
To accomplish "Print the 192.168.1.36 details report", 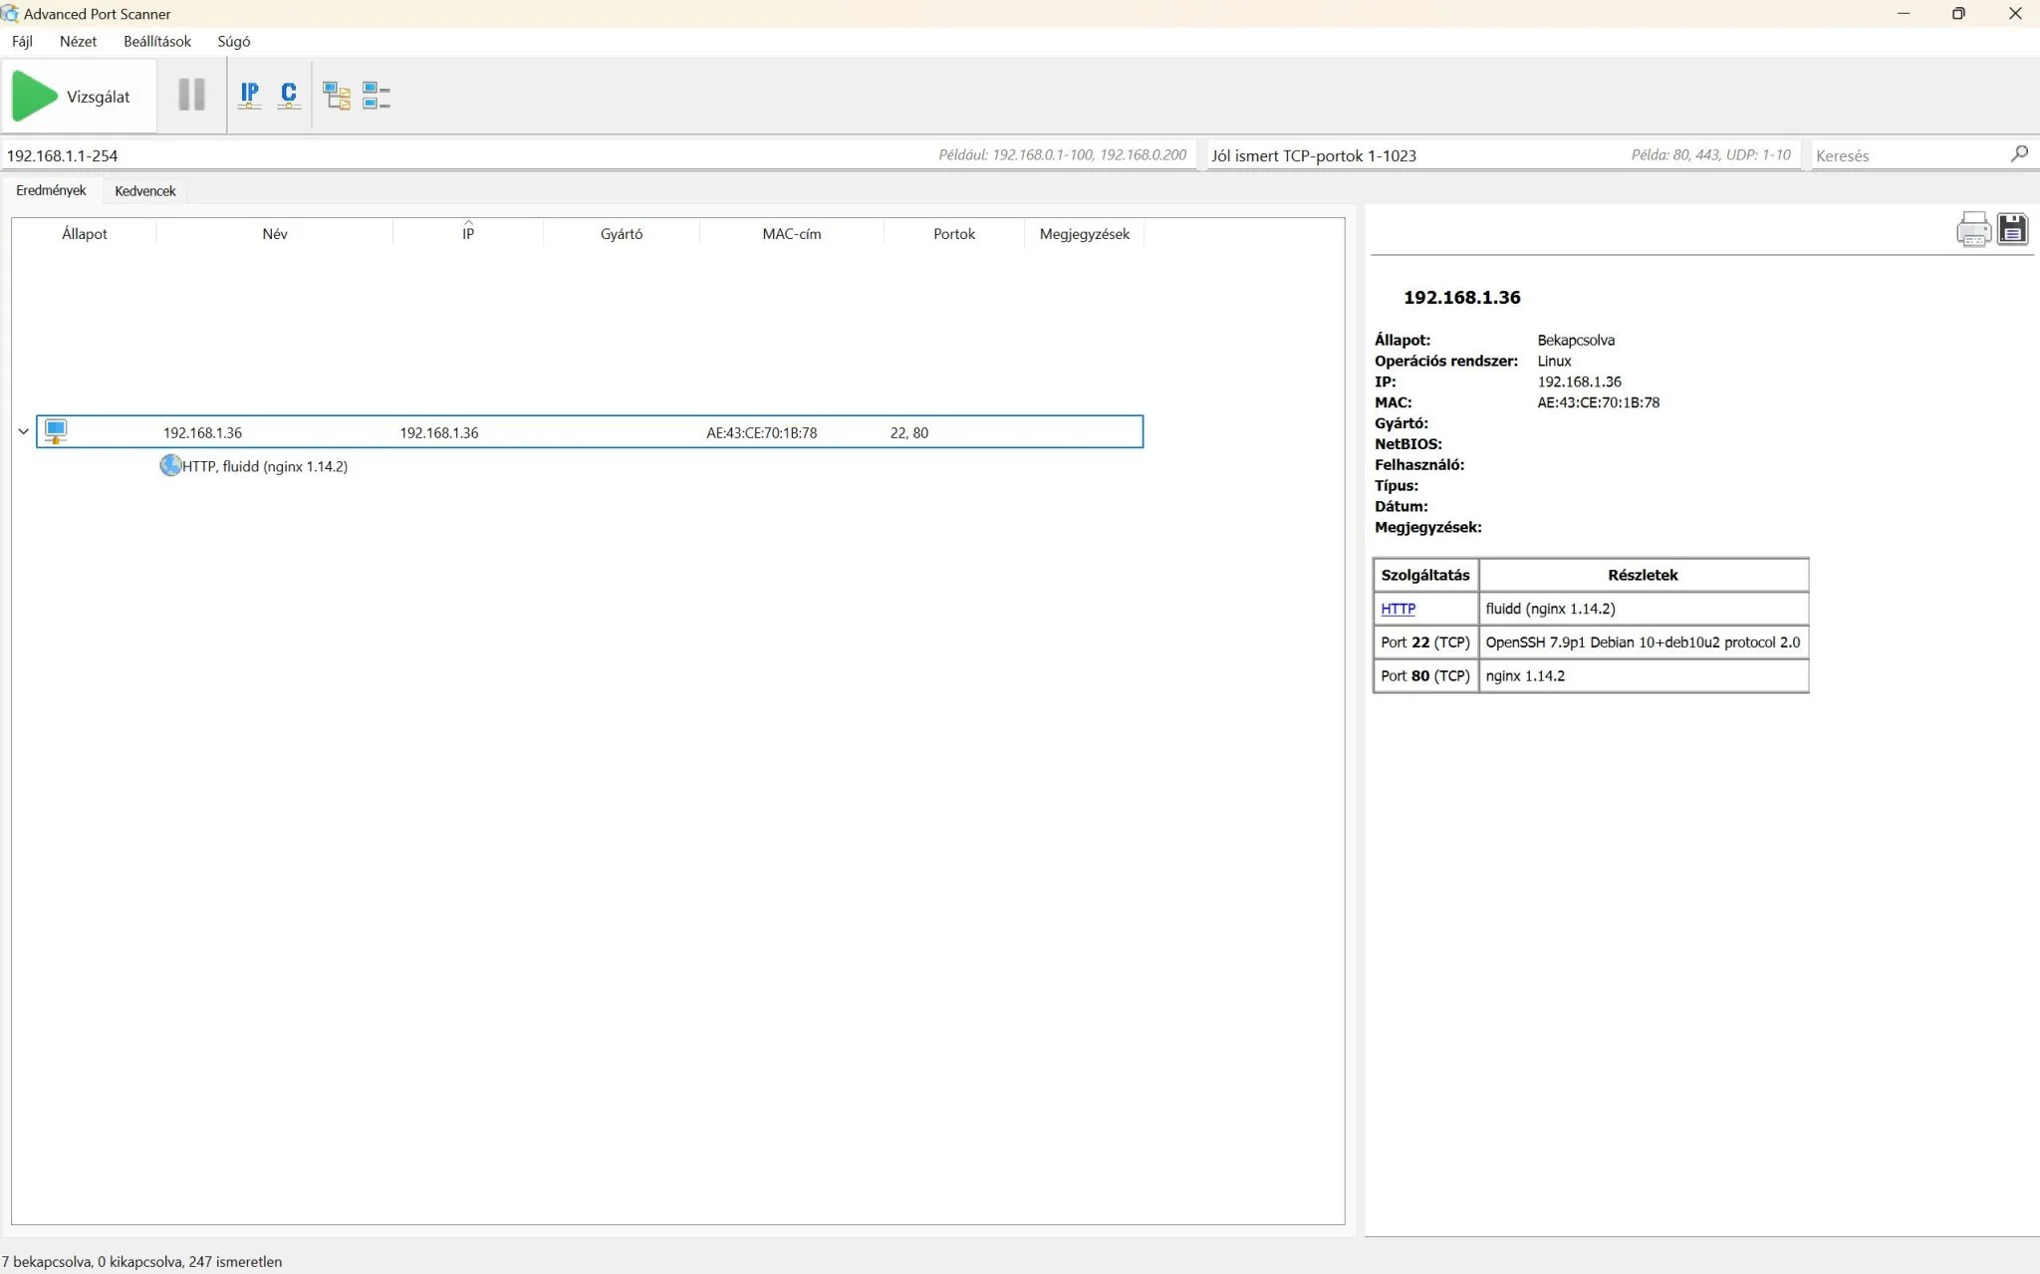I will coord(1972,229).
